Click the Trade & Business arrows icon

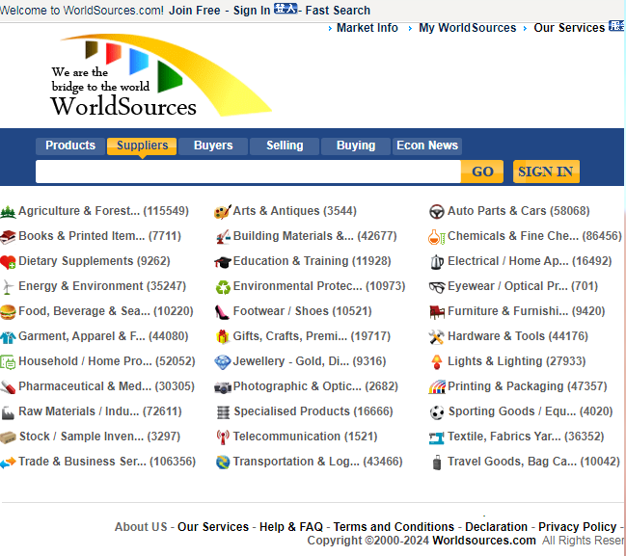[8, 463]
